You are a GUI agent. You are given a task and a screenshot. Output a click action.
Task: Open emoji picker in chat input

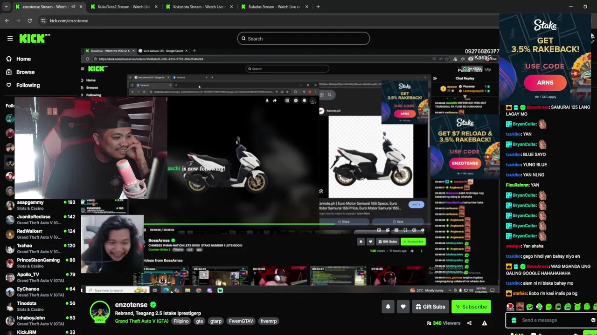click(593, 320)
